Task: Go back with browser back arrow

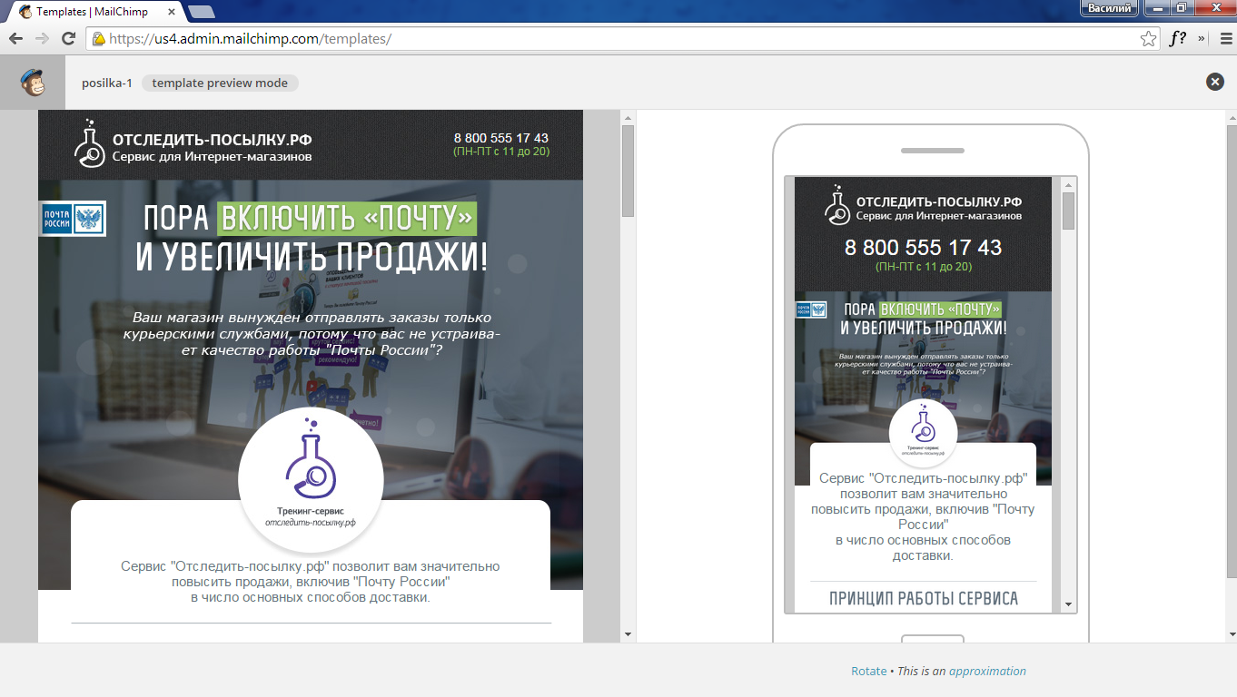Action: click(x=15, y=38)
